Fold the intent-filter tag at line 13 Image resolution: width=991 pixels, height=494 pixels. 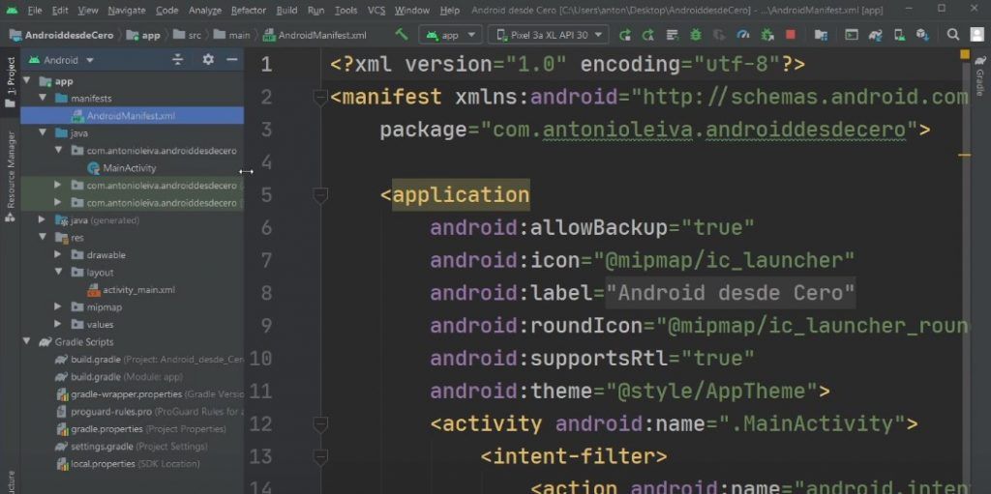coord(320,455)
